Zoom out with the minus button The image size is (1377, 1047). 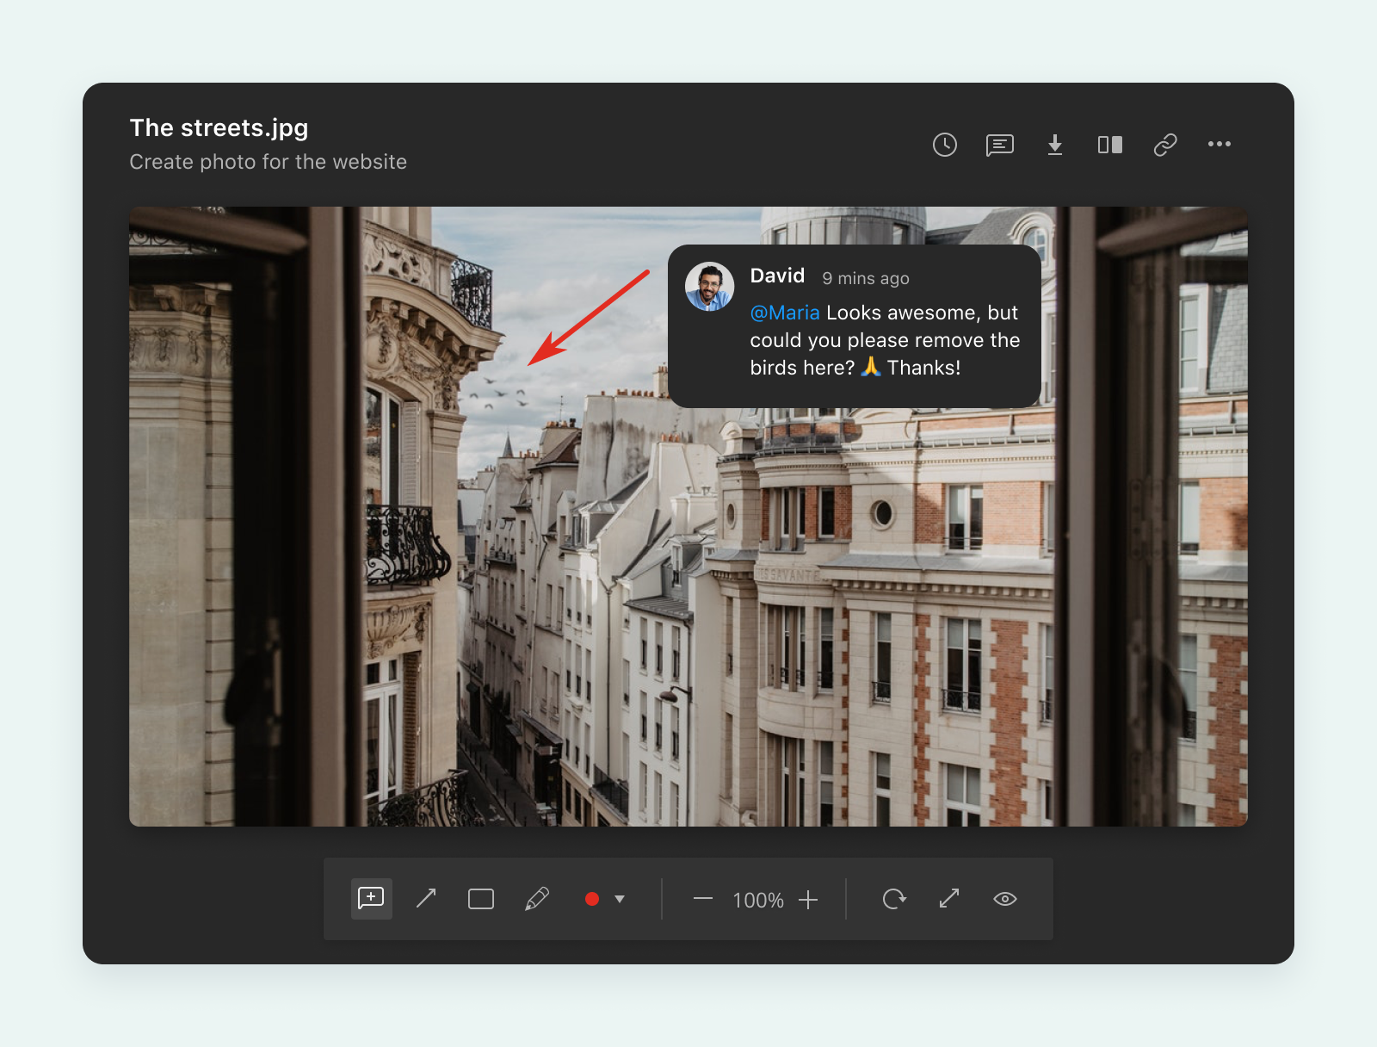[x=703, y=899]
